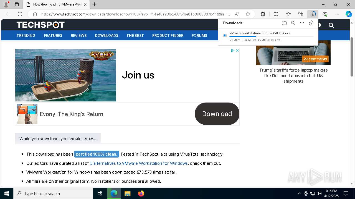
Task: Click the page vertical scrollbar thumb
Action: click(x=352, y=57)
